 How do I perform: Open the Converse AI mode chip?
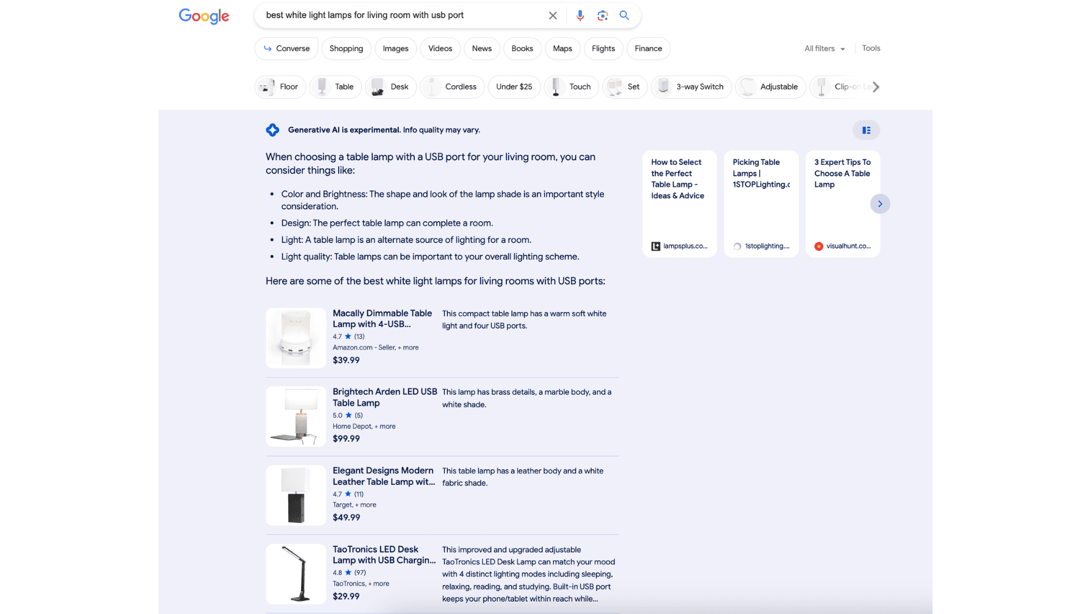coord(286,49)
